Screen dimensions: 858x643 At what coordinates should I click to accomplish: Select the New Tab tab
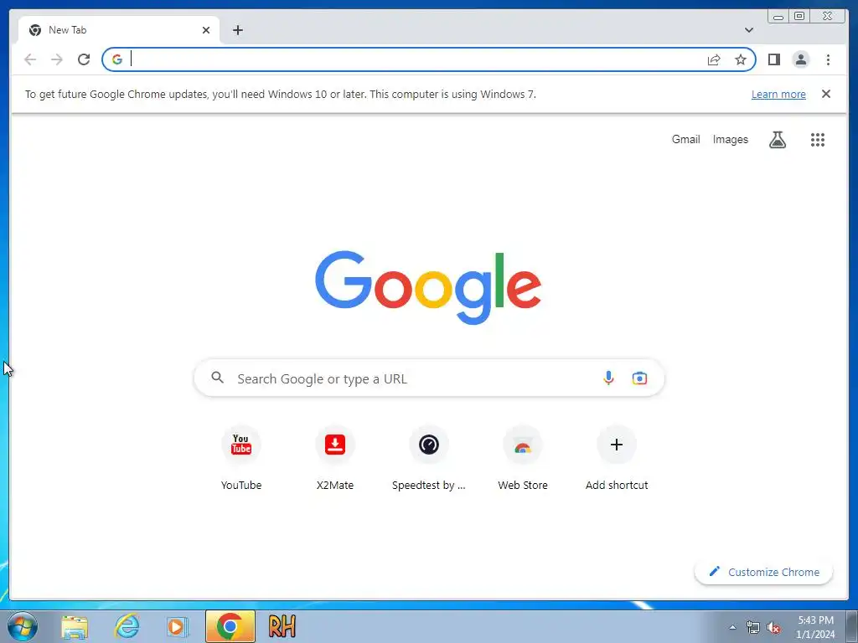point(119,30)
